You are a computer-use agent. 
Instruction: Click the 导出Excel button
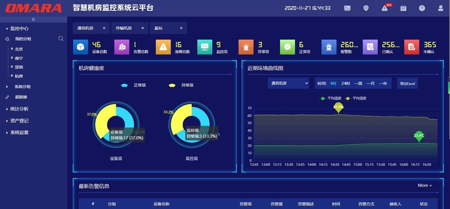[x=407, y=83]
